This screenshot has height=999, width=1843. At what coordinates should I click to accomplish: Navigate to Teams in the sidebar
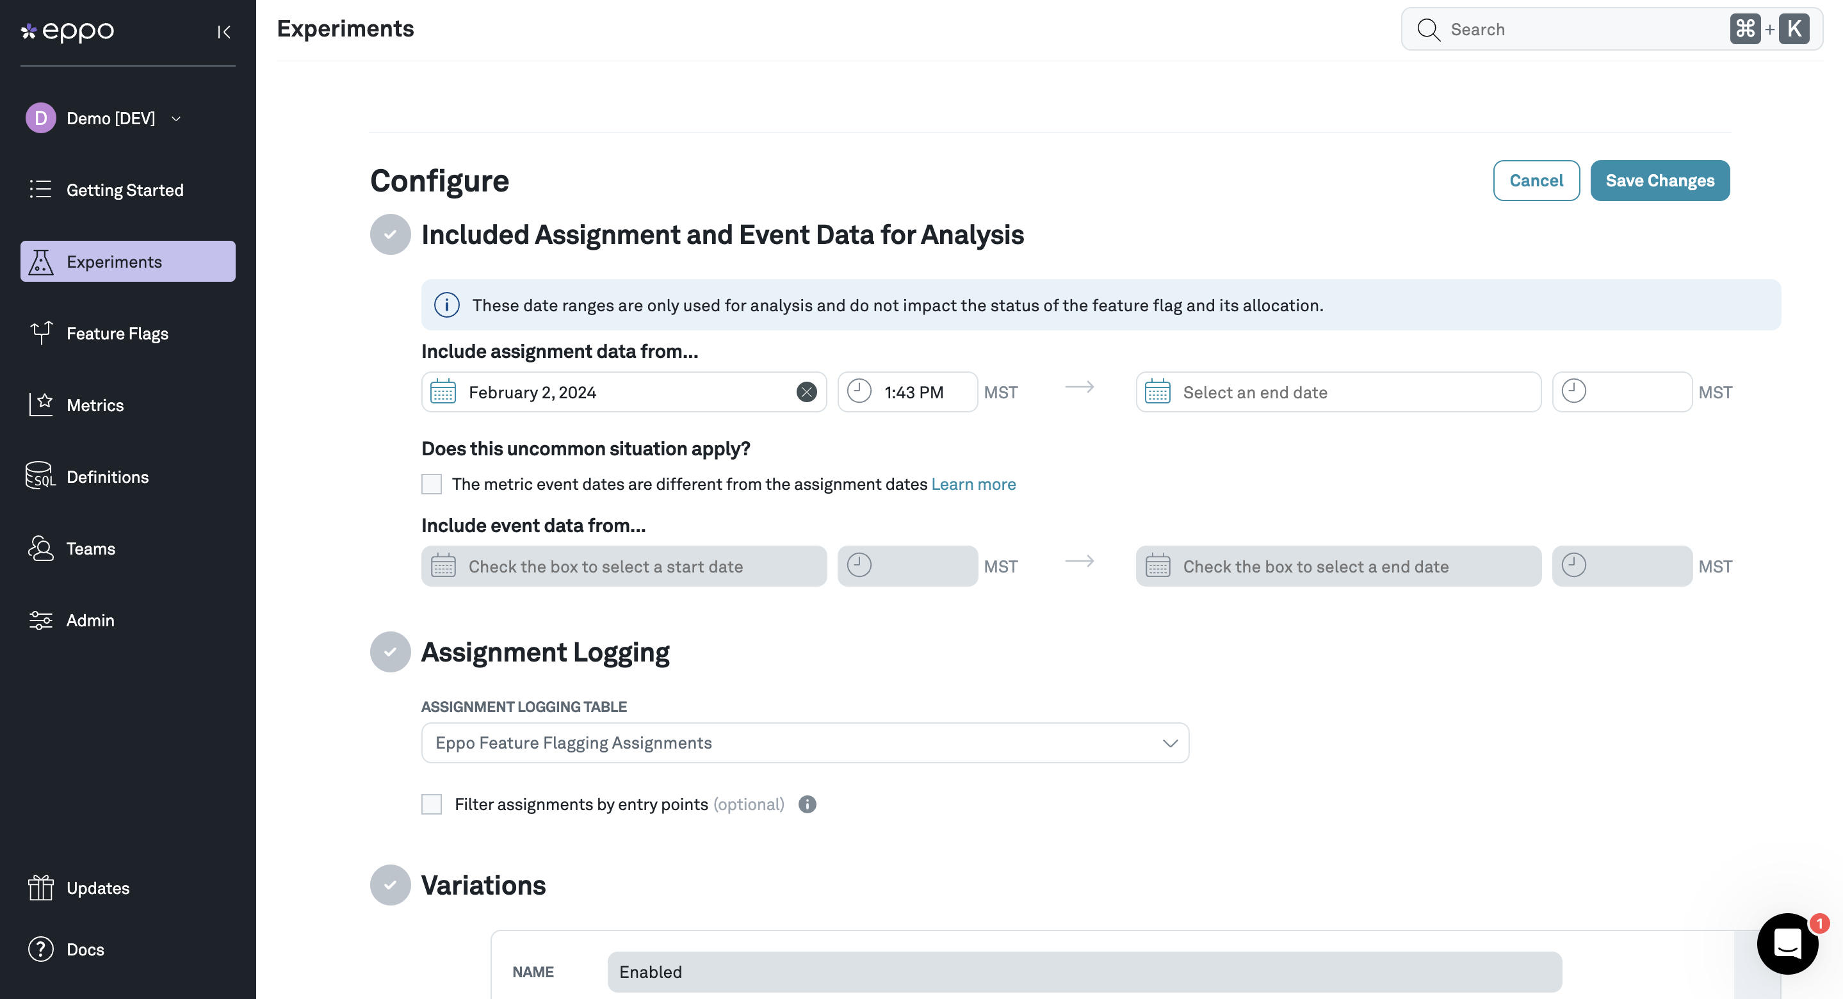tap(92, 548)
